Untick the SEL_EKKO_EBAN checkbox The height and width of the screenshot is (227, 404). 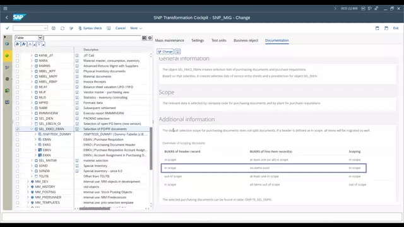click(17, 129)
